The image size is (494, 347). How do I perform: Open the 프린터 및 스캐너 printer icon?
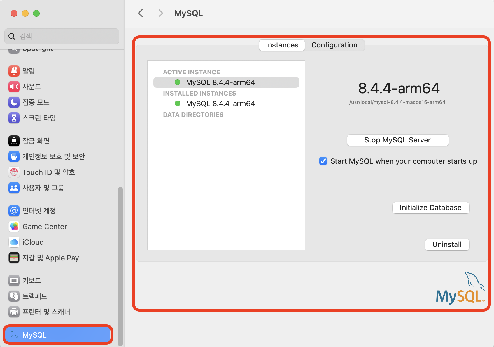tap(14, 312)
